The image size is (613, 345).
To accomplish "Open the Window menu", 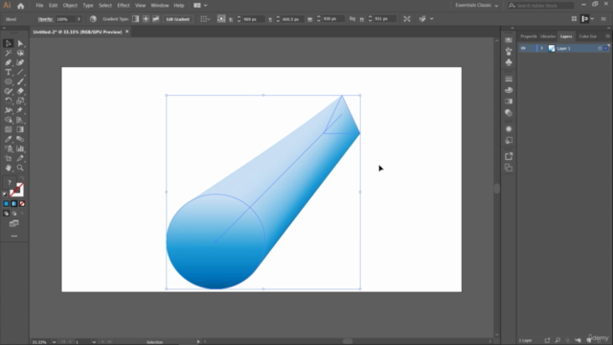I will (x=160, y=6).
